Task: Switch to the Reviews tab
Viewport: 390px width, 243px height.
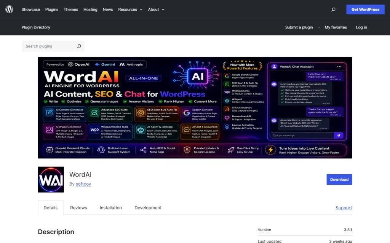Action: point(78,208)
